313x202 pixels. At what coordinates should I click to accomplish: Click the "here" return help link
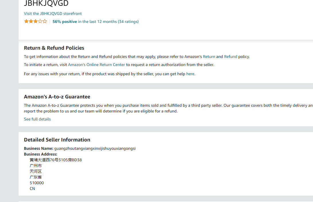pos(190,74)
